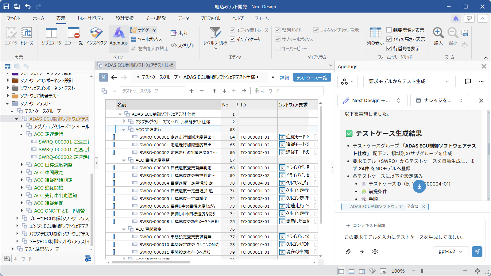Click the 詳細 link

[284, 78]
